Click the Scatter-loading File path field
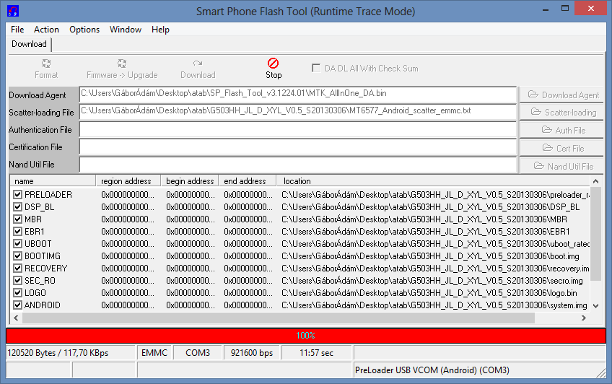This screenshot has width=612, height=384. coord(298,112)
